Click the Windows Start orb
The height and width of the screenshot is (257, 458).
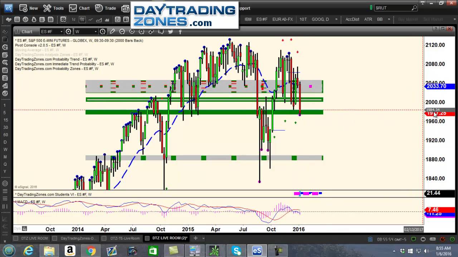(9, 250)
